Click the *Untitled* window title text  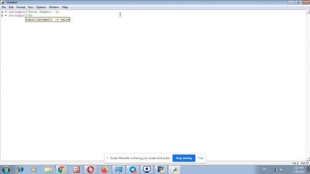[12, 2]
